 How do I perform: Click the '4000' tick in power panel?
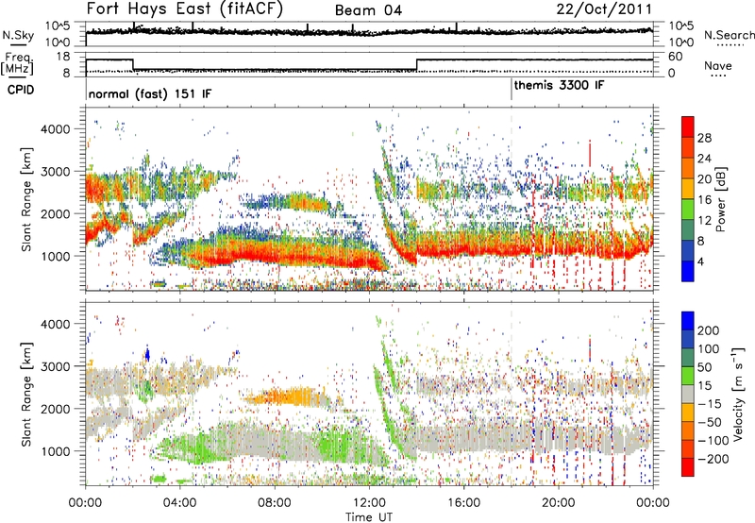(x=56, y=129)
